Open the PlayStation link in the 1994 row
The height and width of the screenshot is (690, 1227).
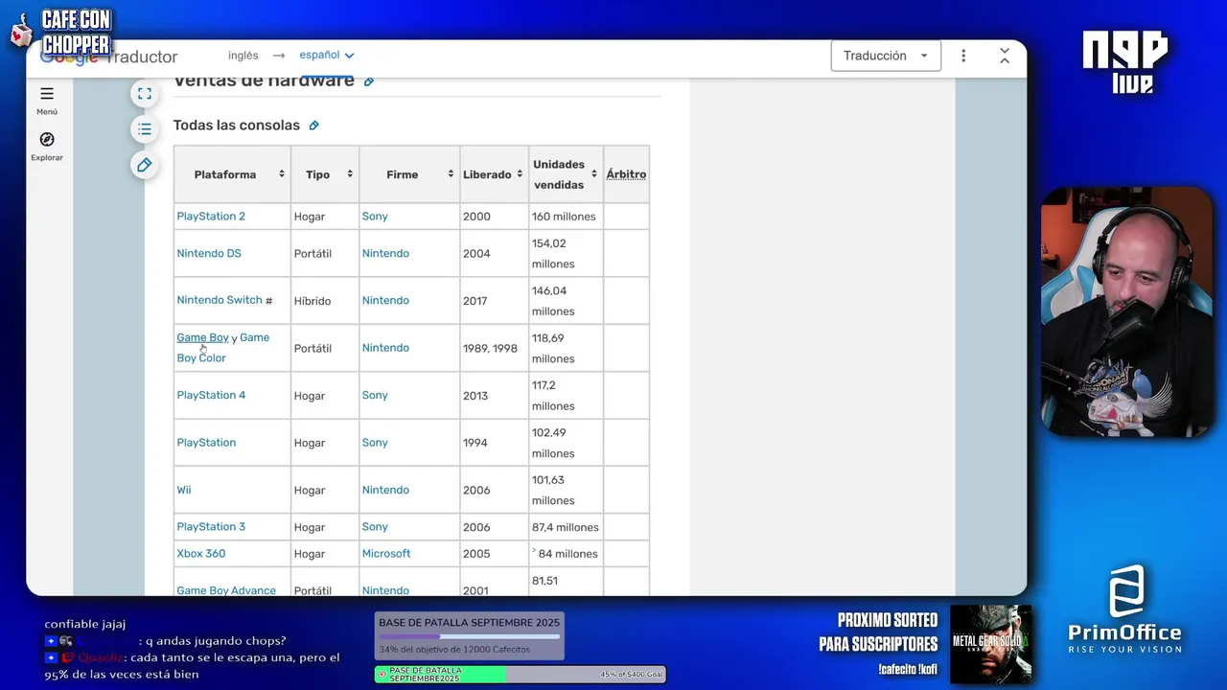point(206,443)
